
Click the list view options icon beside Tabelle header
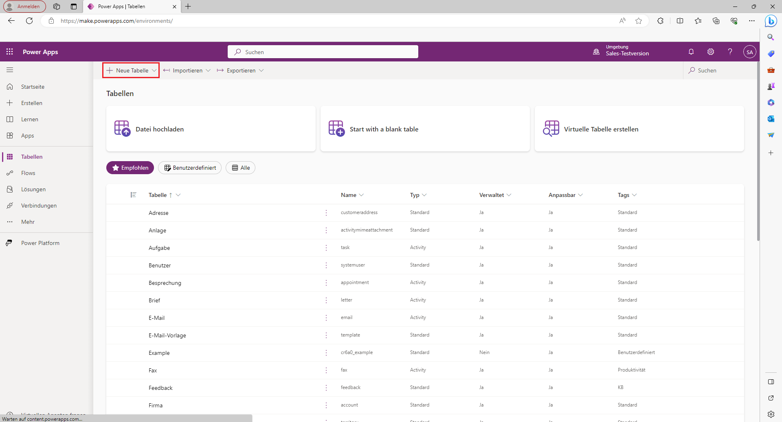pos(133,195)
